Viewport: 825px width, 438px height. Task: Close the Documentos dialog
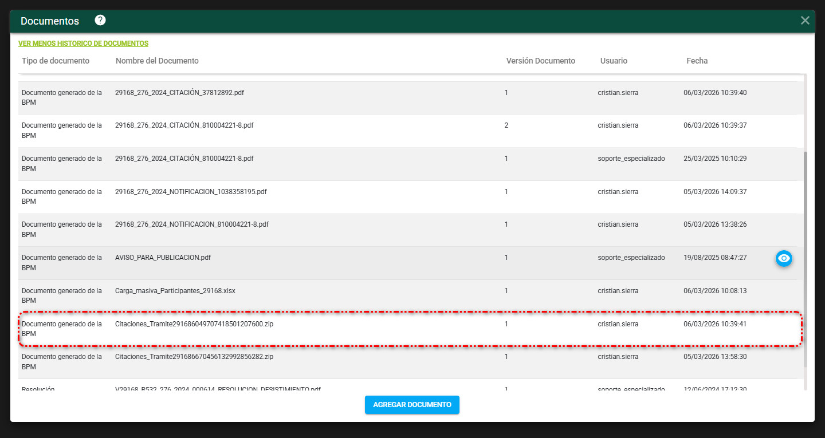click(805, 21)
